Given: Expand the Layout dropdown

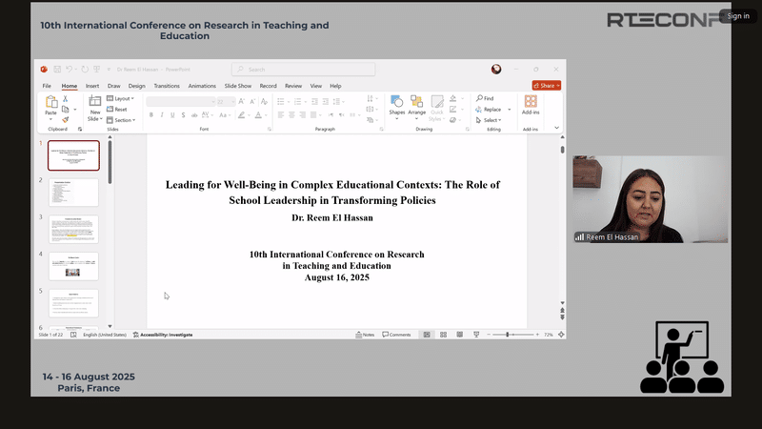Looking at the screenshot, I should pos(123,98).
